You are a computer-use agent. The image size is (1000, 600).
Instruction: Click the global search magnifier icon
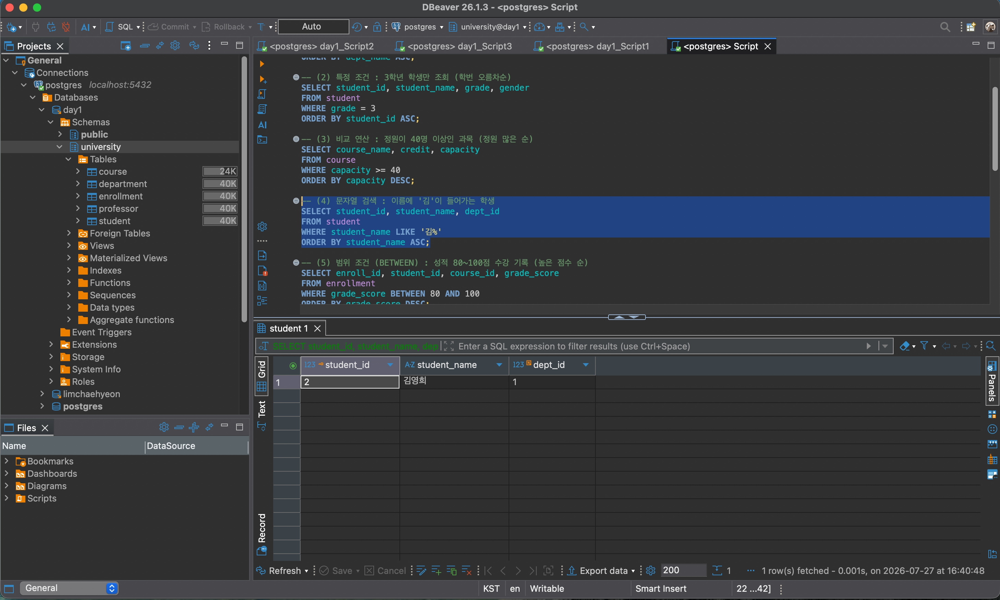coord(945,27)
